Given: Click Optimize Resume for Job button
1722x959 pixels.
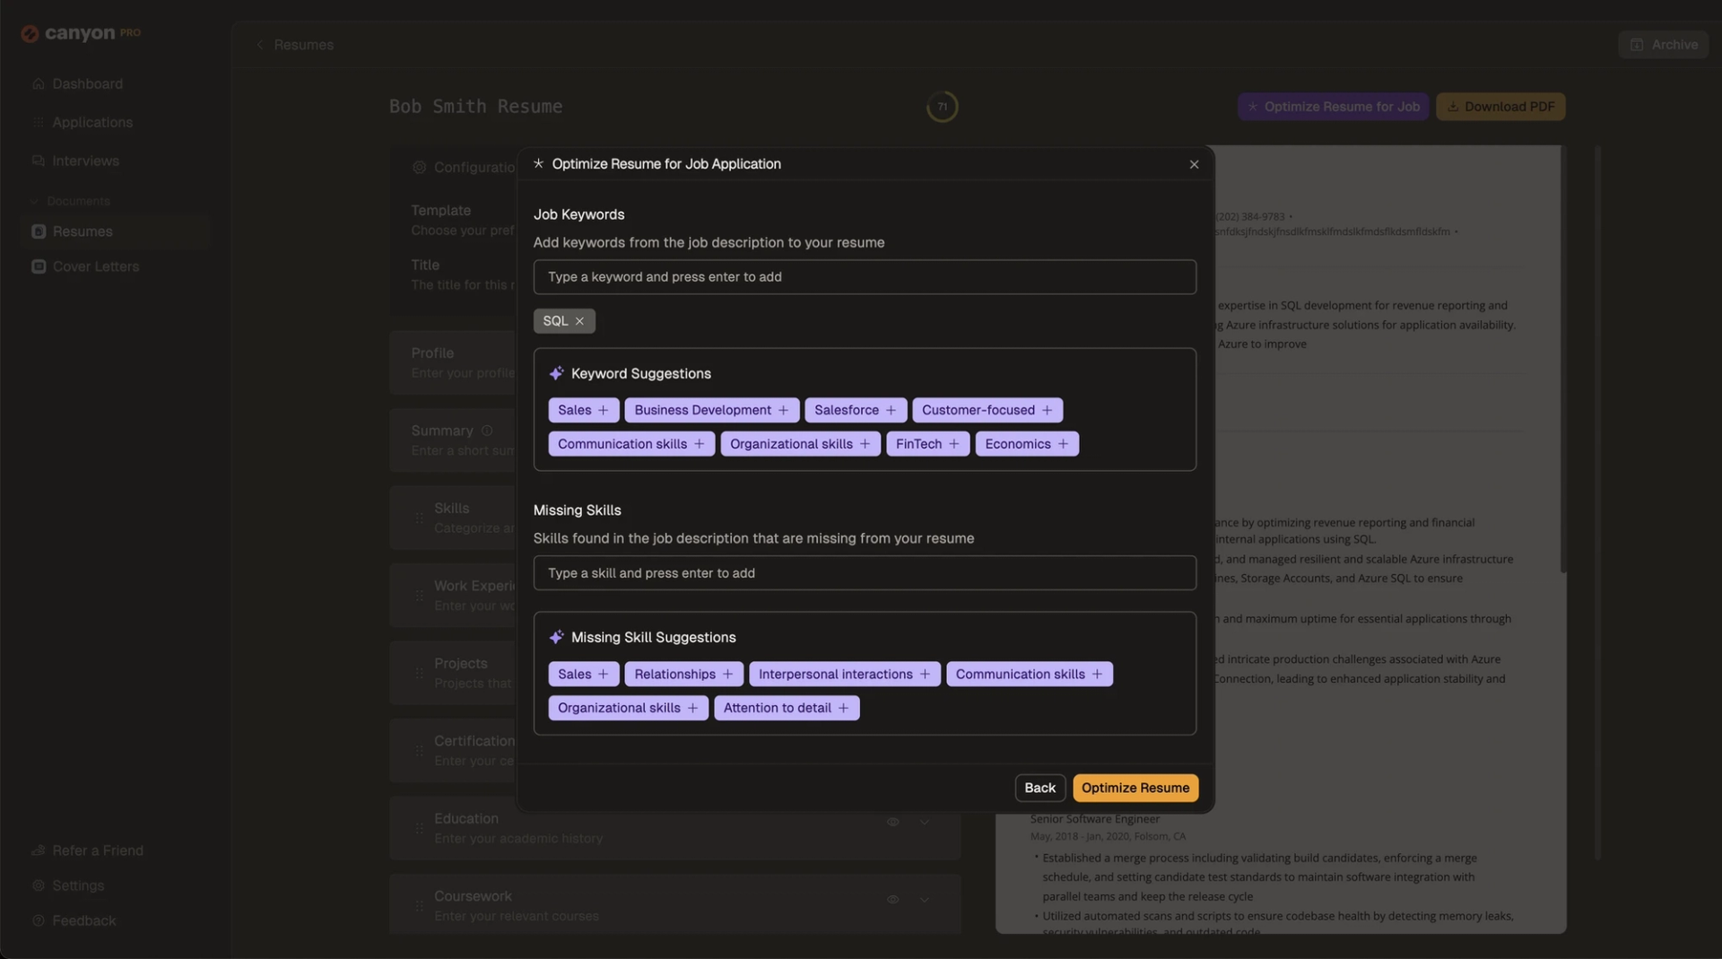Looking at the screenshot, I should 1334,107.
